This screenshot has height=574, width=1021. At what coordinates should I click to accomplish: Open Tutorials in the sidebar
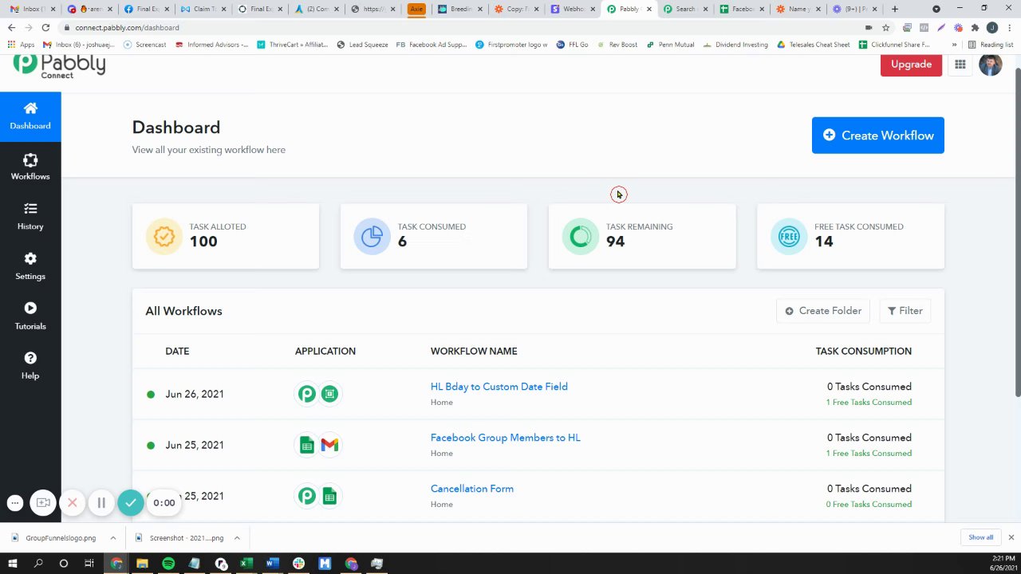(x=30, y=316)
